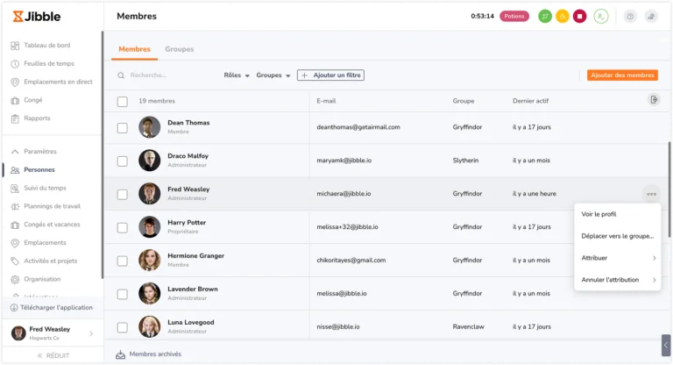Viewport: 673px width, 365px height.
Task: Click Draco Malfoy avatar thumbnail
Action: coord(149,161)
